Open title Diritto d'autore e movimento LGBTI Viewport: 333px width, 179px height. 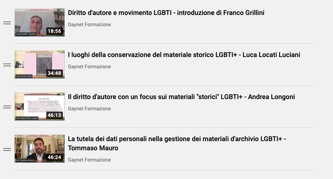click(x=166, y=13)
